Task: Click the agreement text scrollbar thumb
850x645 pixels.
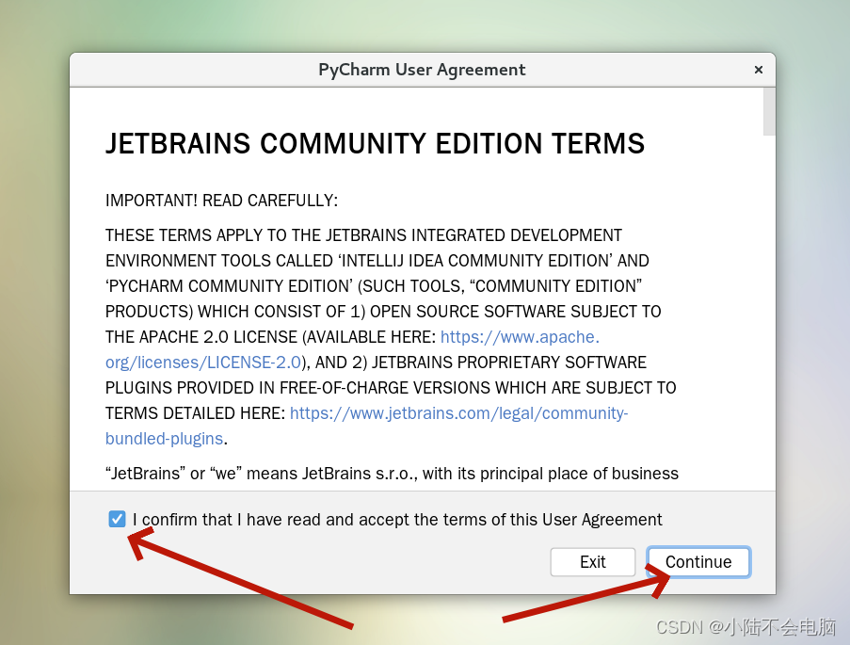Action: 769,112
